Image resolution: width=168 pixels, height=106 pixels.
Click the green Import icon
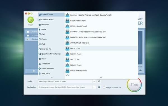tap(31, 20)
